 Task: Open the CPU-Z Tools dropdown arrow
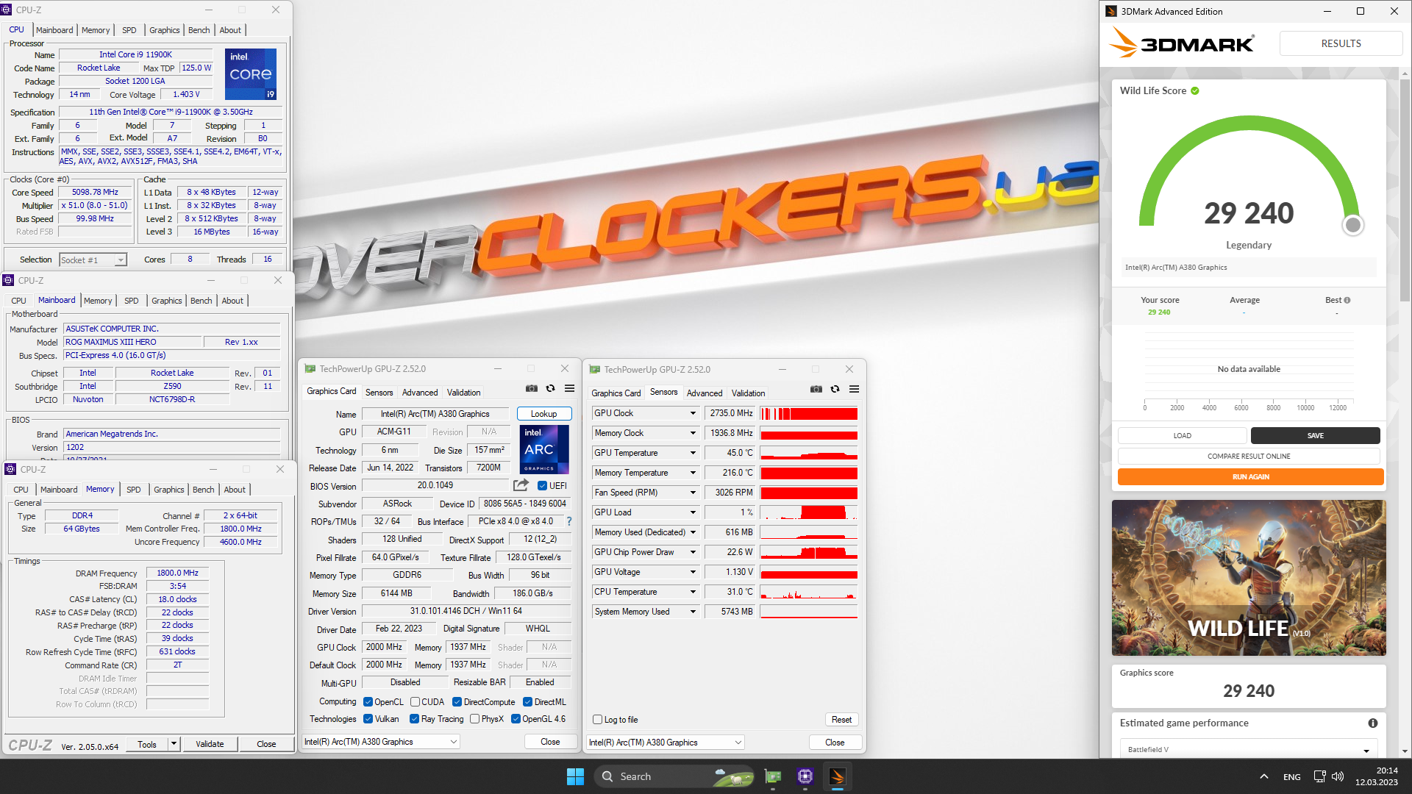(174, 744)
